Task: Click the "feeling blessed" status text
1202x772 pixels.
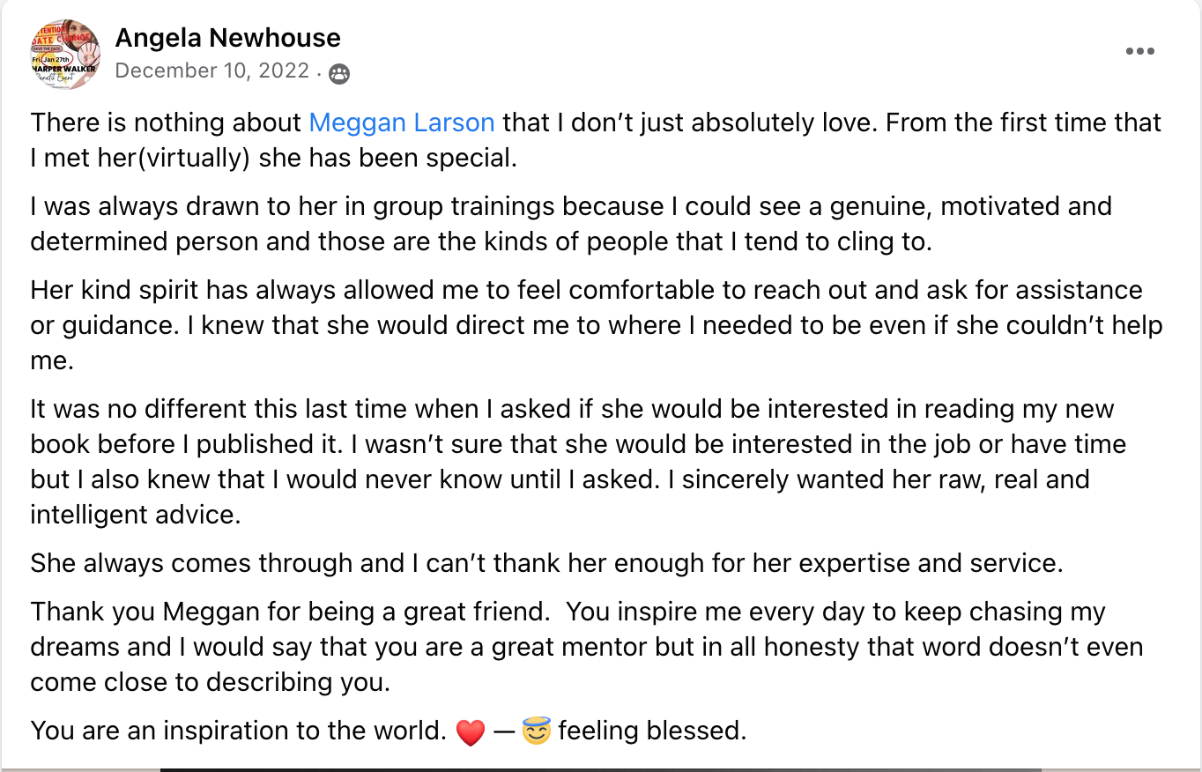Action: (x=651, y=731)
